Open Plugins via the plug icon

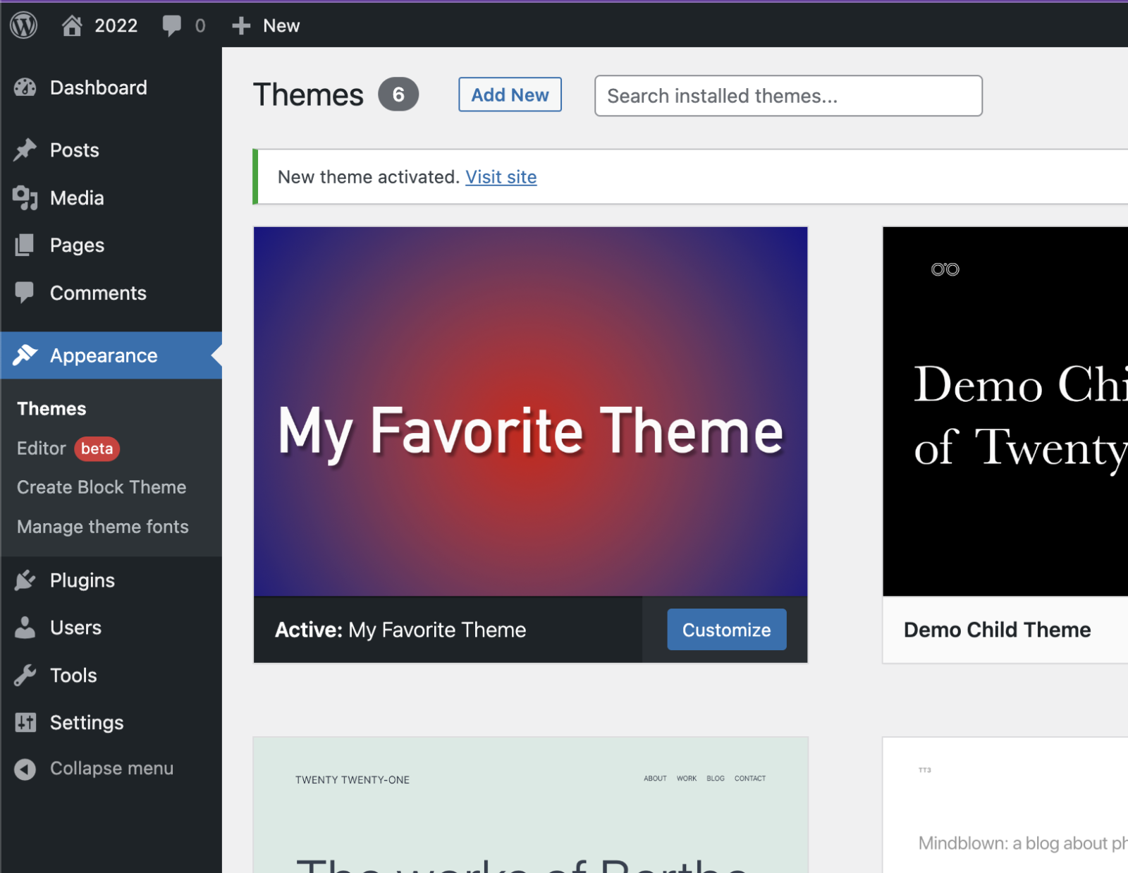pos(25,580)
